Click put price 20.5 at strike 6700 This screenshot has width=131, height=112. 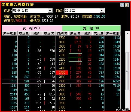point(78,38)
